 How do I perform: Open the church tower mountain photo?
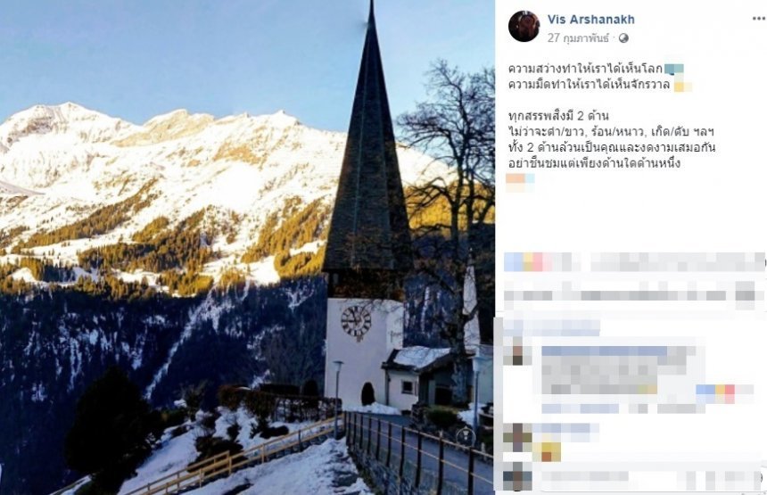[x=247, y=248]
